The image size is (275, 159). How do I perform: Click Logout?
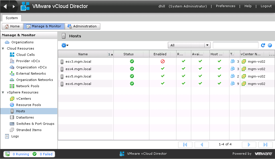[266, 6]
